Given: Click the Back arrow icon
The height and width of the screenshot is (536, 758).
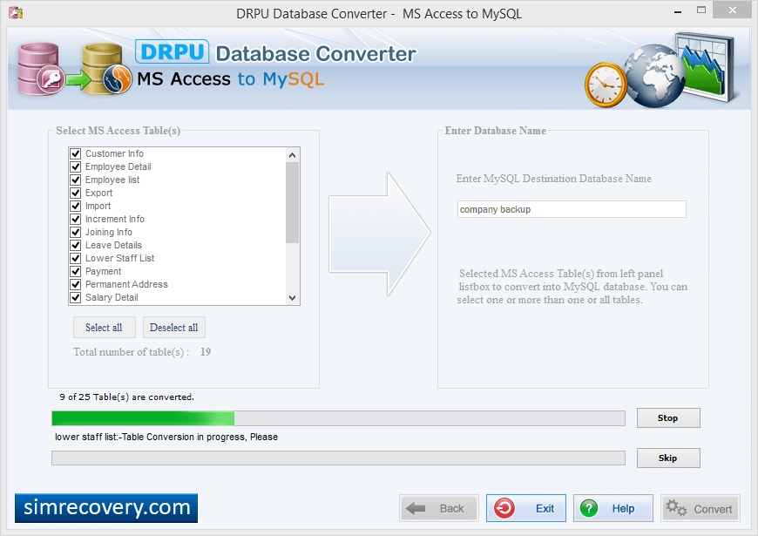Looking at the screenshot, I should pos(416,508).
